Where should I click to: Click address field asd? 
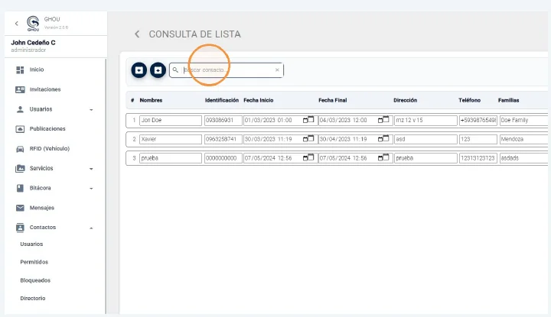[425, 139]
